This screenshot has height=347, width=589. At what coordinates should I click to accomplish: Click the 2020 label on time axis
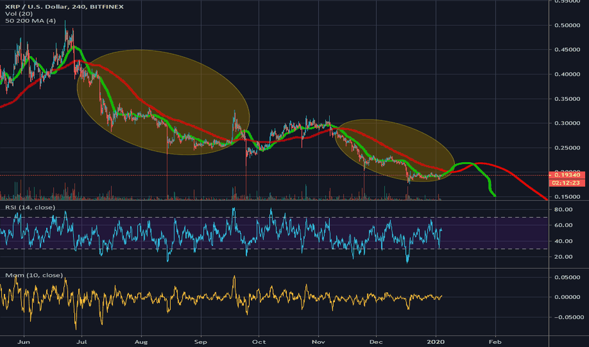435,342
